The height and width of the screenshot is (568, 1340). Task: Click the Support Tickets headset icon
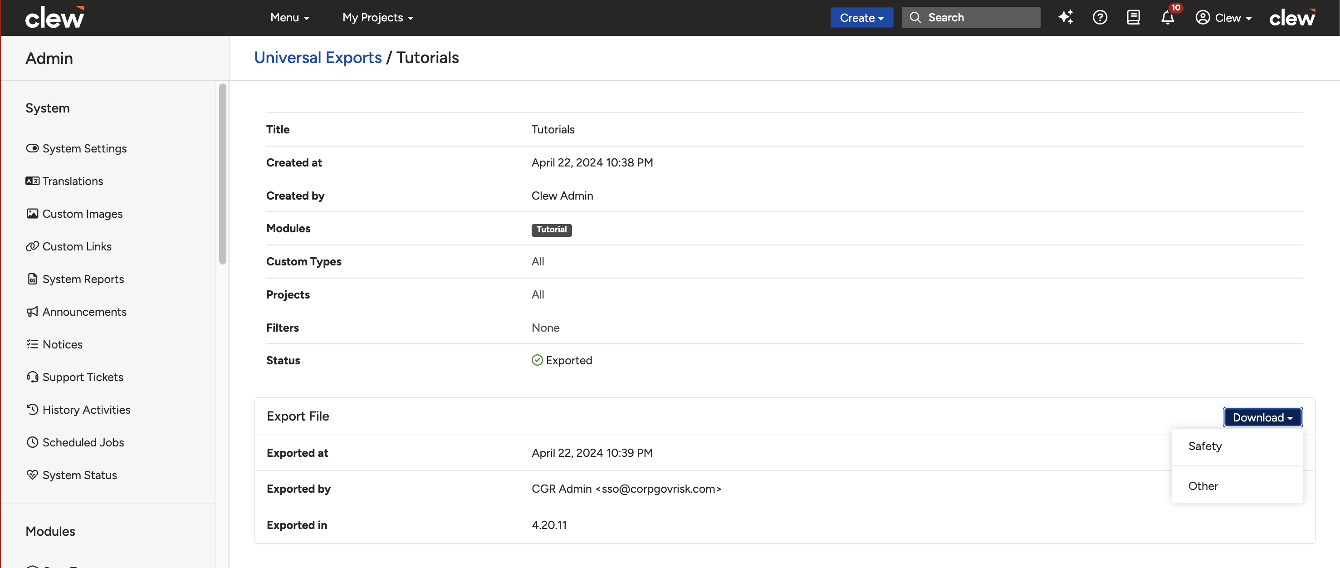(x=32, y=377)
